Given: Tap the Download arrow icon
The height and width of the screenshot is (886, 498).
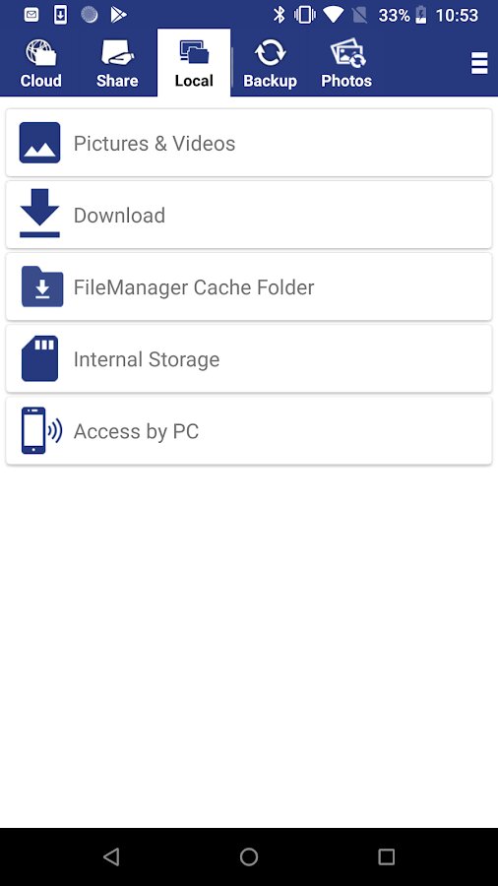Looking at the screenshot, I should coord(39,214).
